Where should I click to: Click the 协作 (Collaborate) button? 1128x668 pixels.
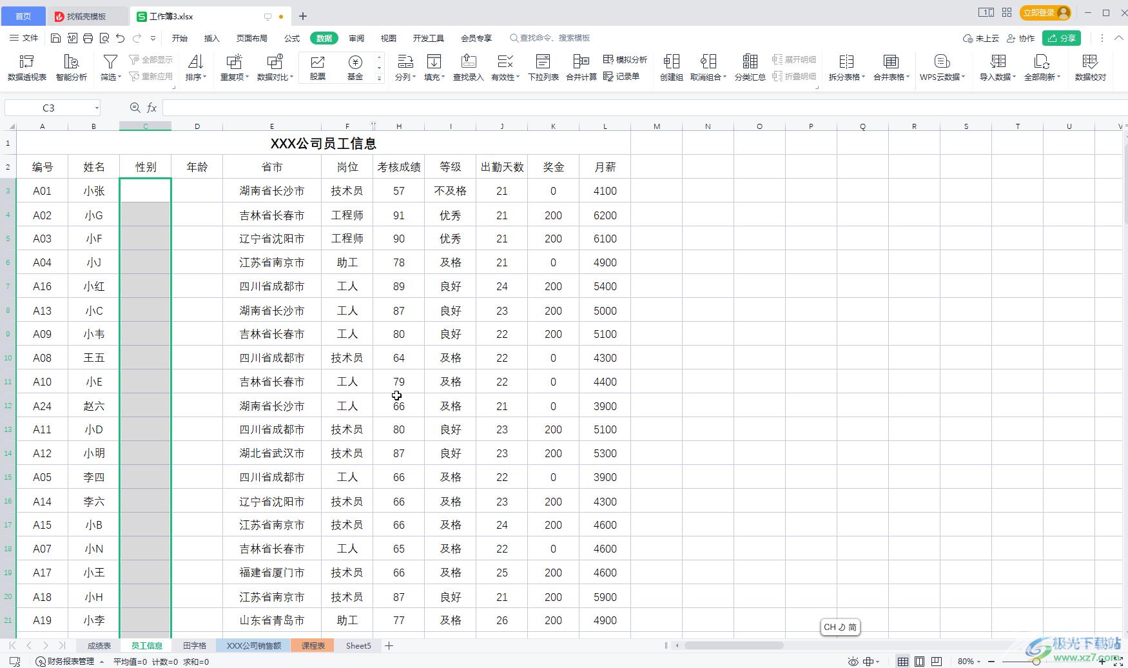(1021, 38)
